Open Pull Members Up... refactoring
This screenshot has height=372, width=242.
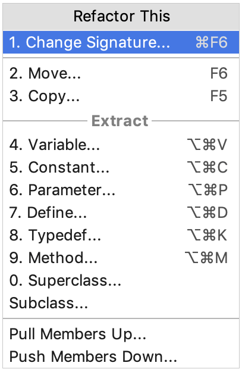point(121,334)
